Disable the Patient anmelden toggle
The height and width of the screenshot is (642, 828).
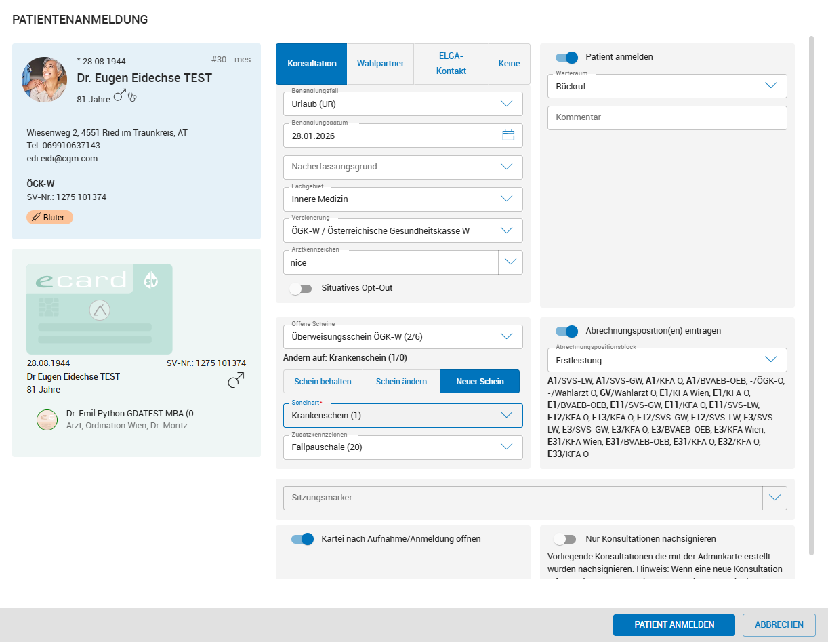tap(566, 58)
